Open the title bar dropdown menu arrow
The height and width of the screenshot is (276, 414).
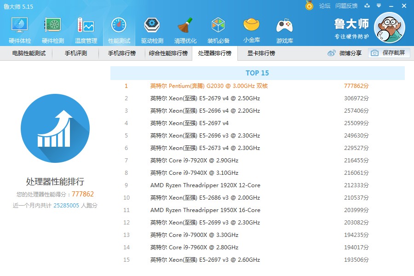(x=379, y=6)
